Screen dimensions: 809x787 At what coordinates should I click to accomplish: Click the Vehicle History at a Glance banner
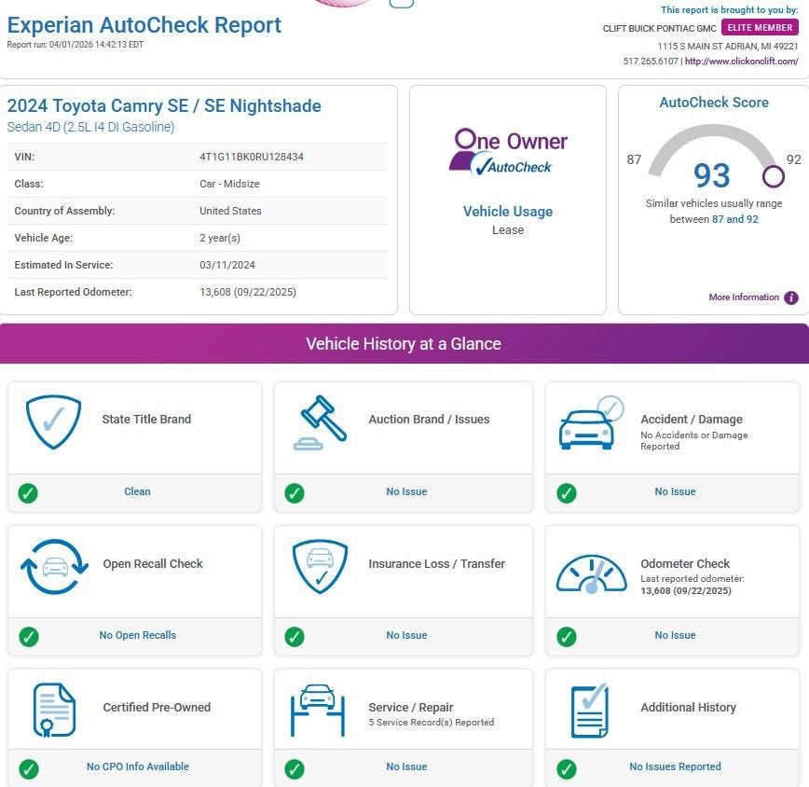(404, 344)
